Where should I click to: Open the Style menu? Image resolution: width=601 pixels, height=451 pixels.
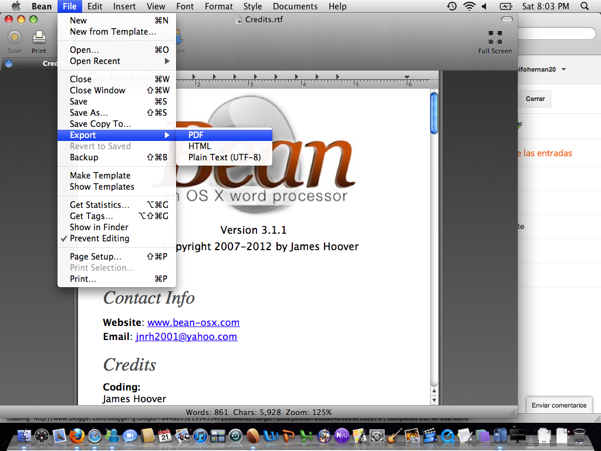coord(252,6)
